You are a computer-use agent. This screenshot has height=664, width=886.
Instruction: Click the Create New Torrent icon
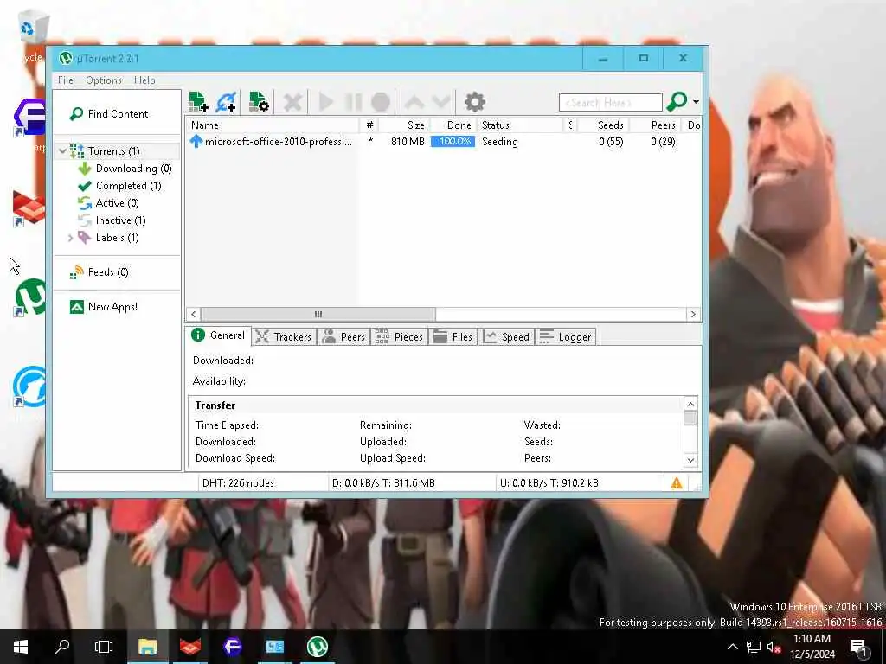point(259,102)
